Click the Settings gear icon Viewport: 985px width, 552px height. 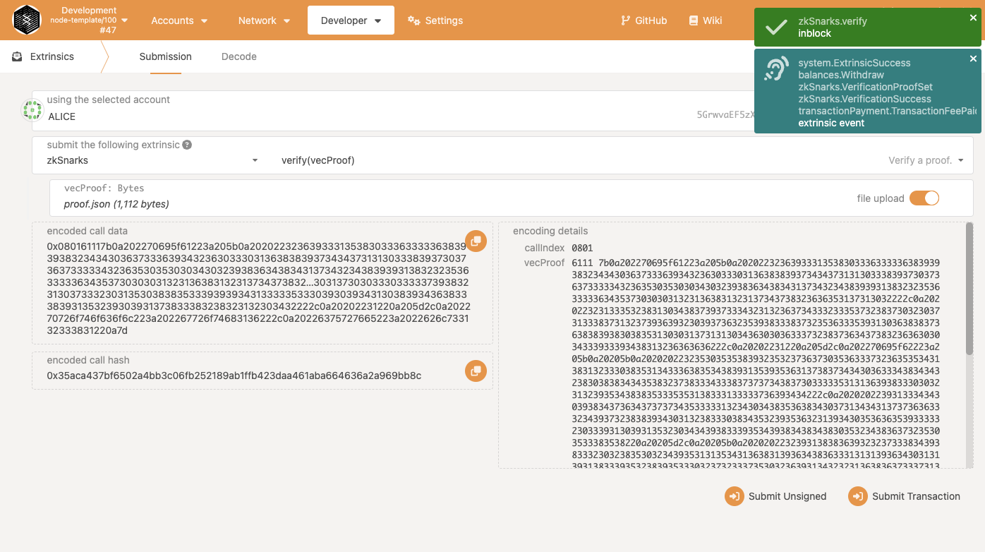(x=414, y=20)
